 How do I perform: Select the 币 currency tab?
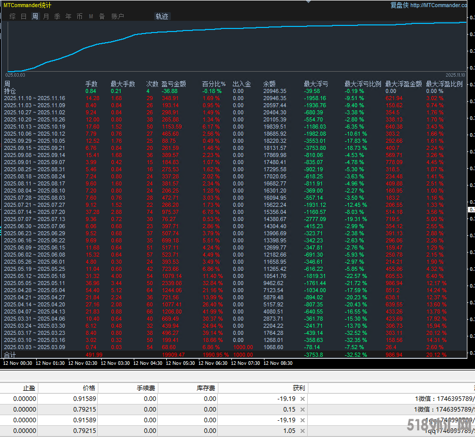(x=79, y=16)
